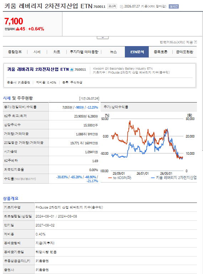Screen dimensions: 203x274
Task: Click the 15,500천주 listed shares value
Action: [x=91, y=125]
